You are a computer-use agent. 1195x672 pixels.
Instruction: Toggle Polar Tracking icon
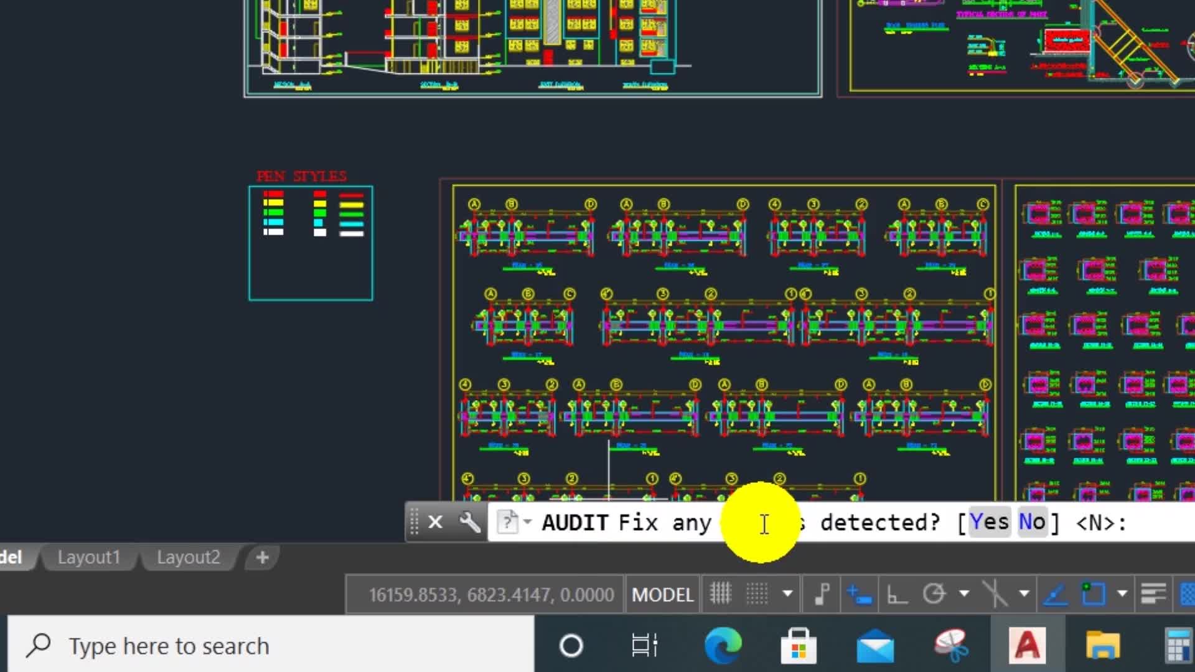click(934, 594)
